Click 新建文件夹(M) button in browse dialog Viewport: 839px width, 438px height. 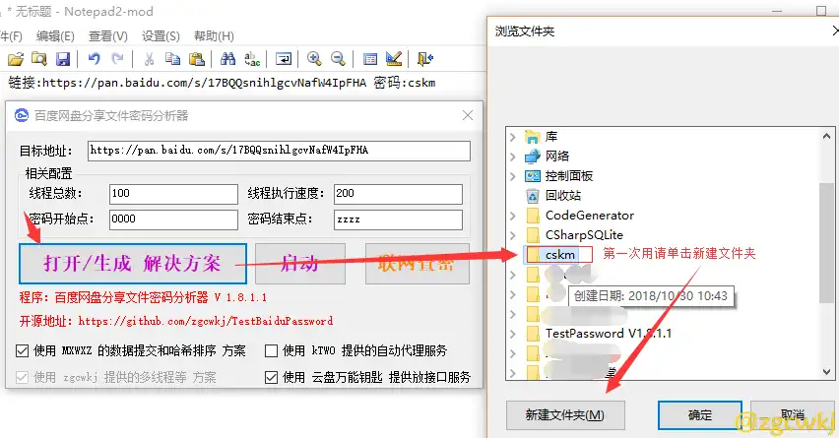tap(565, 415)
